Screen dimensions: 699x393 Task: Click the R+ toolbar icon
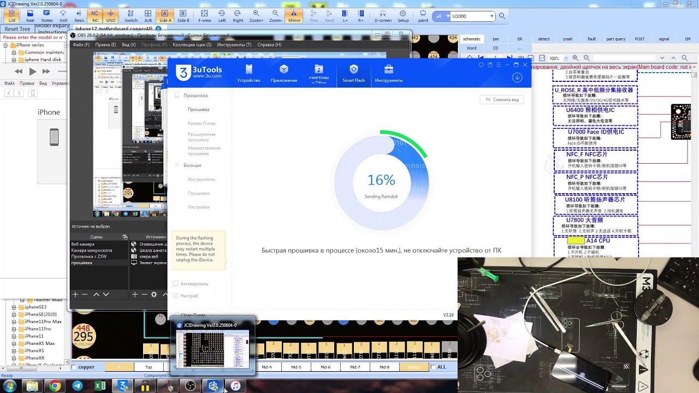(x=361, y=16)
